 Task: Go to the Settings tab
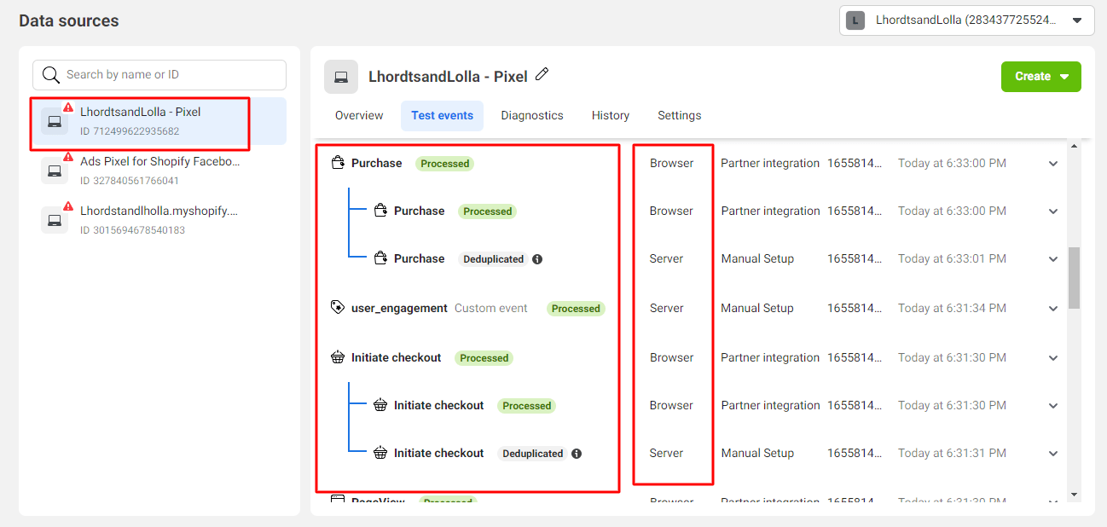click(680, 115)
